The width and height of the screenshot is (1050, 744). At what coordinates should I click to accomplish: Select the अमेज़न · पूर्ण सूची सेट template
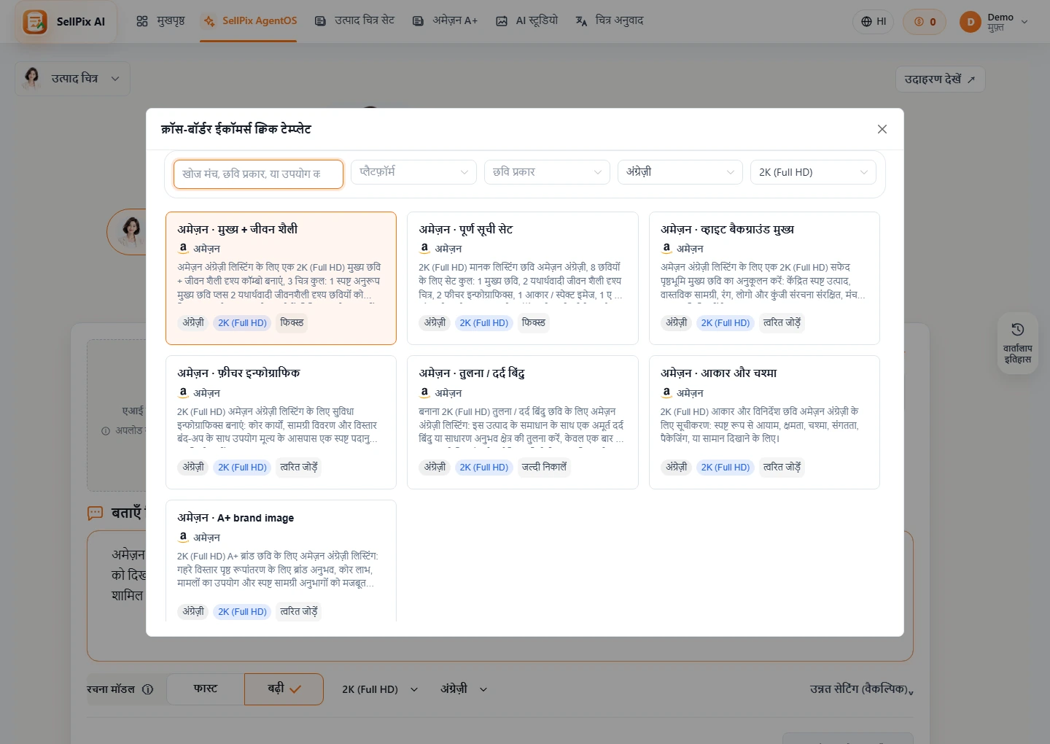pos(523,278)
